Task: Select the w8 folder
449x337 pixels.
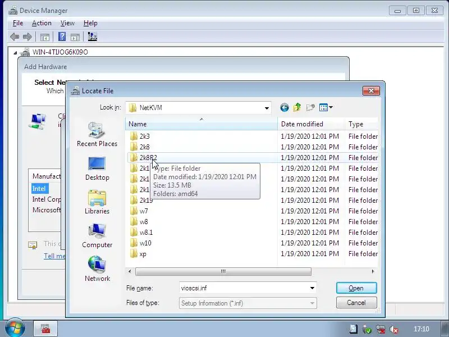Action: 144,222
